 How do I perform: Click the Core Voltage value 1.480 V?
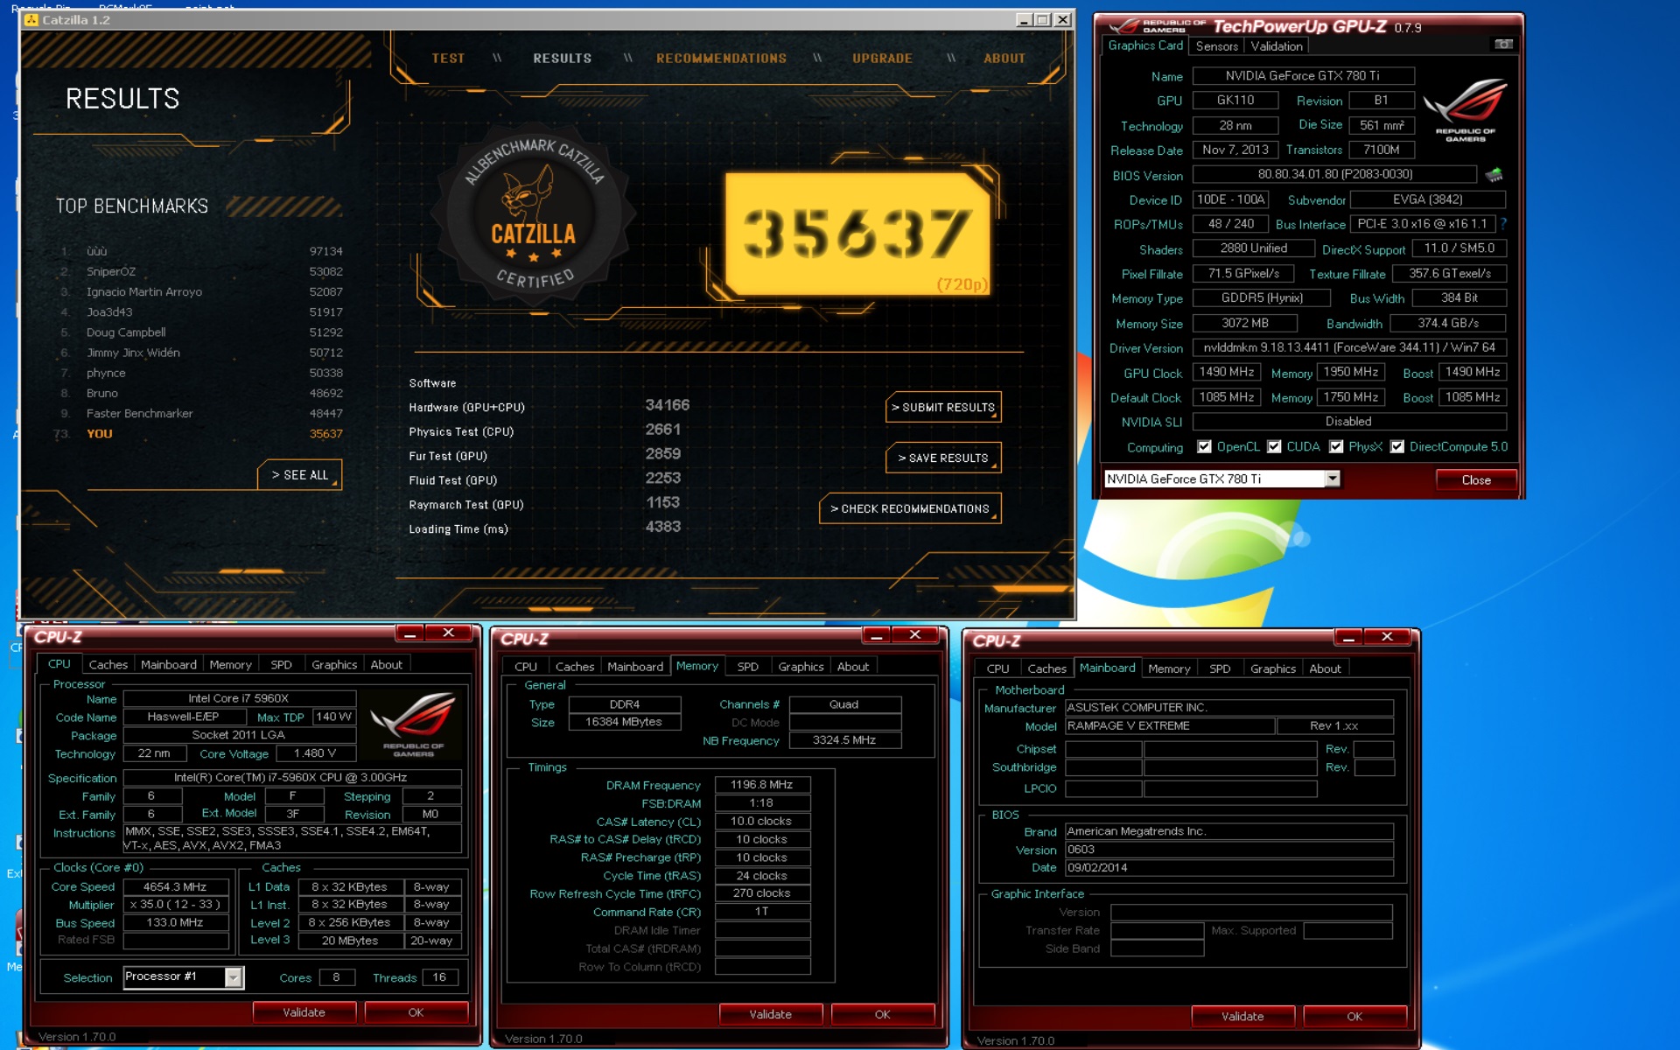click(316, 753)
